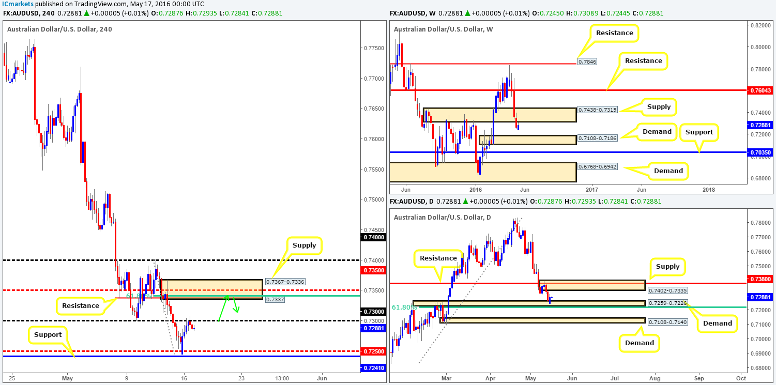Click the Demand callout for the 0.7259-0.7226 zone
This screenshot has height=385, width=776.
[x=719, y=323]
